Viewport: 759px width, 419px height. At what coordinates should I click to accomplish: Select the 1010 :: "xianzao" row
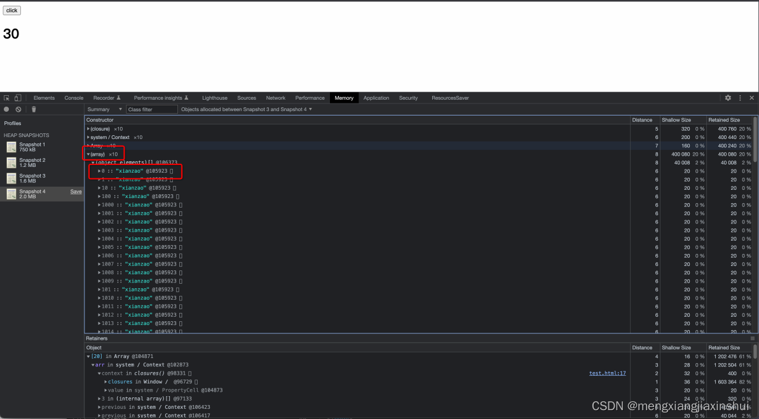coord(419,298)
